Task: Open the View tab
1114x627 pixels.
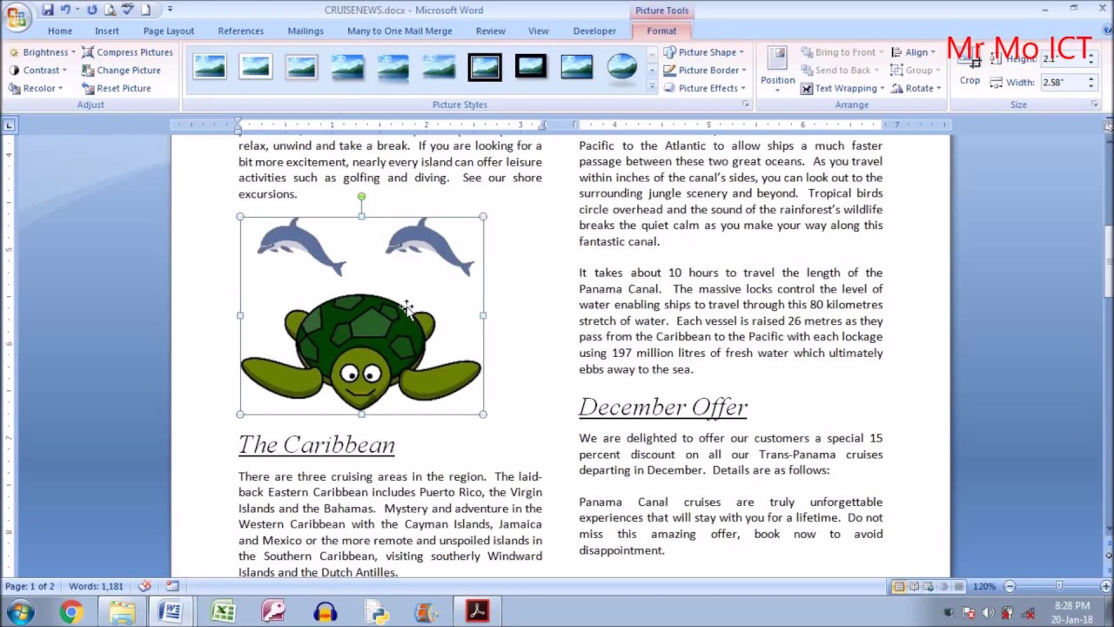Action: click(539, 30)
